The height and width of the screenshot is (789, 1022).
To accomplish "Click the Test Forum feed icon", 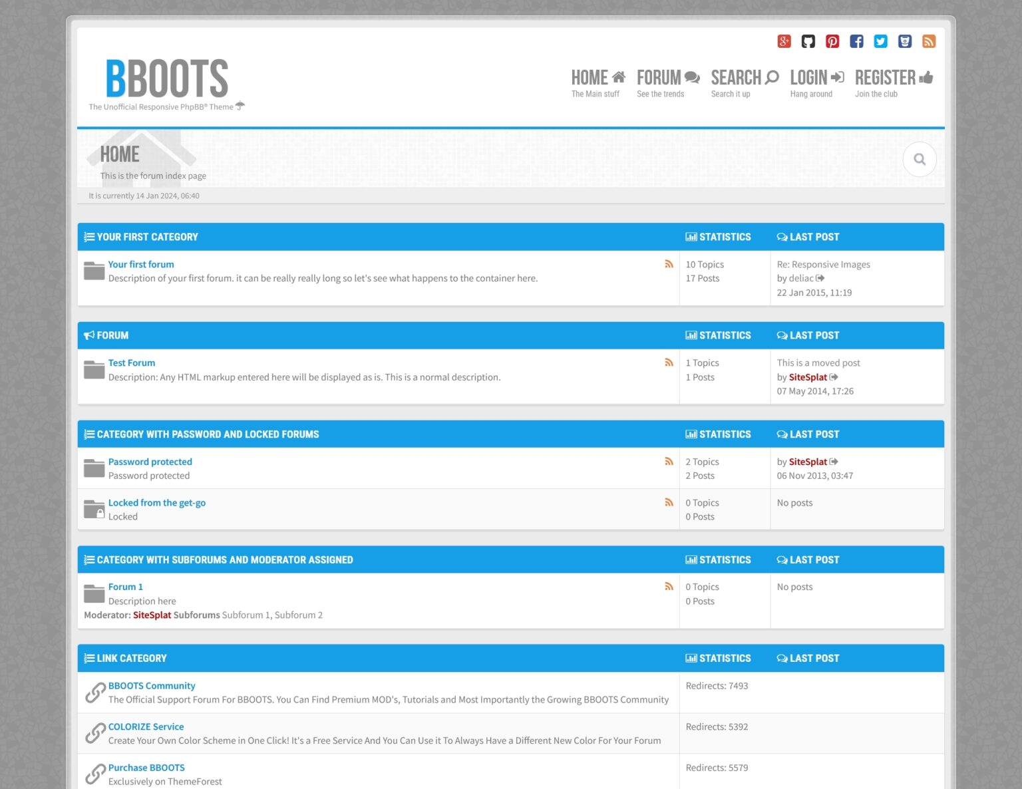I will (669, 362).
